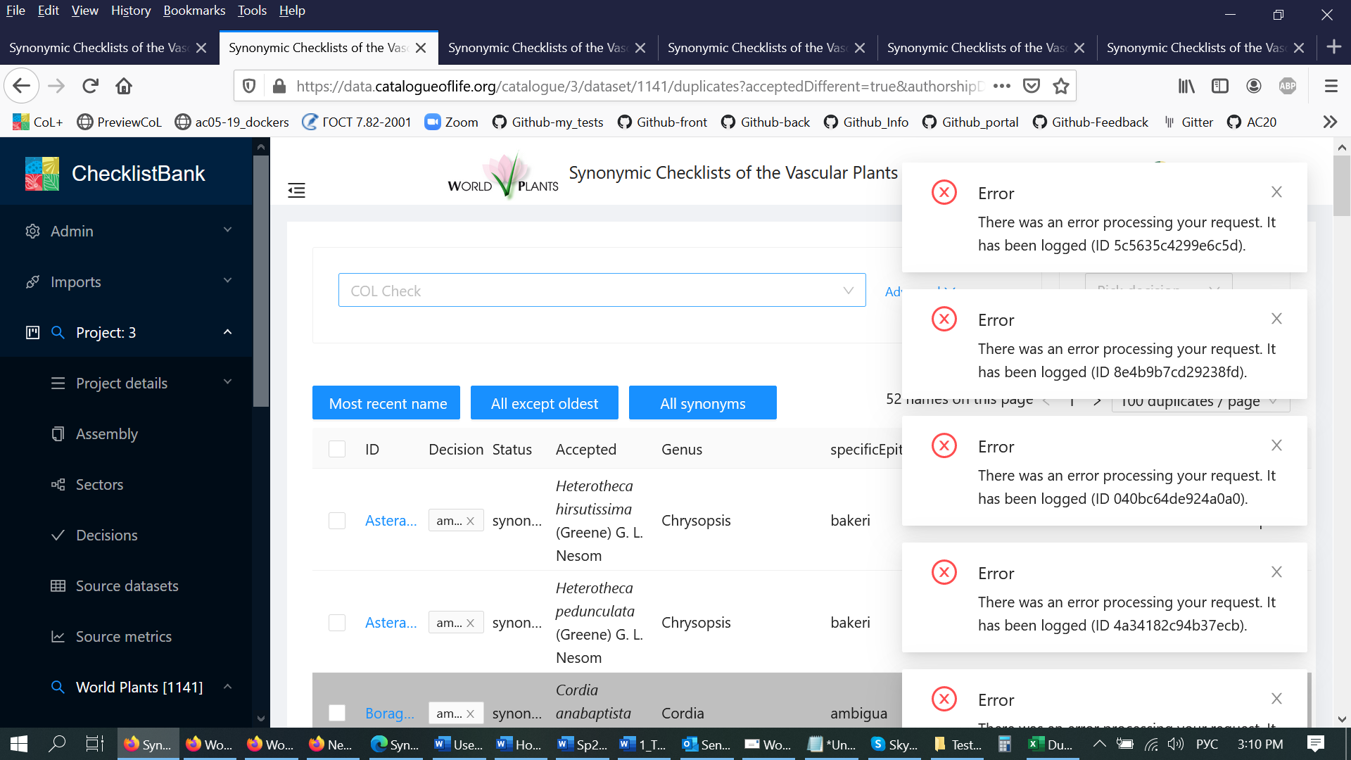Viewport: 1351px width, 760px height.
Task: Open the COL Check dropdown
Action: [x=602, y=291]
